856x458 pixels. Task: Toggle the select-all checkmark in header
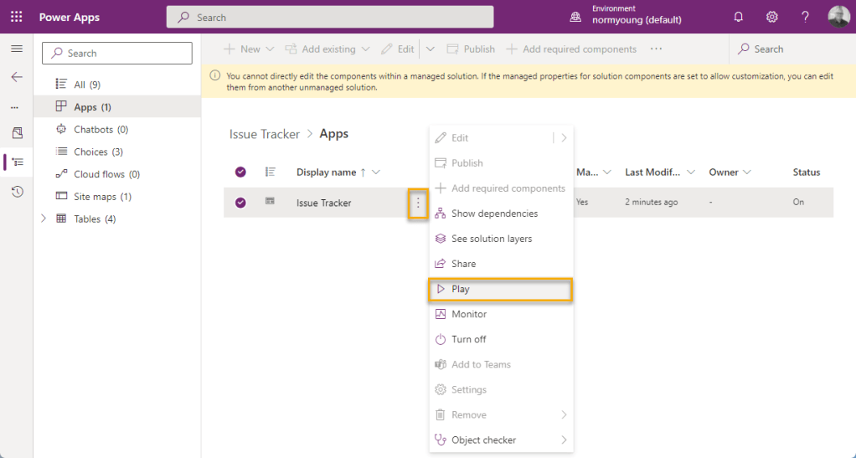point(240,172)
